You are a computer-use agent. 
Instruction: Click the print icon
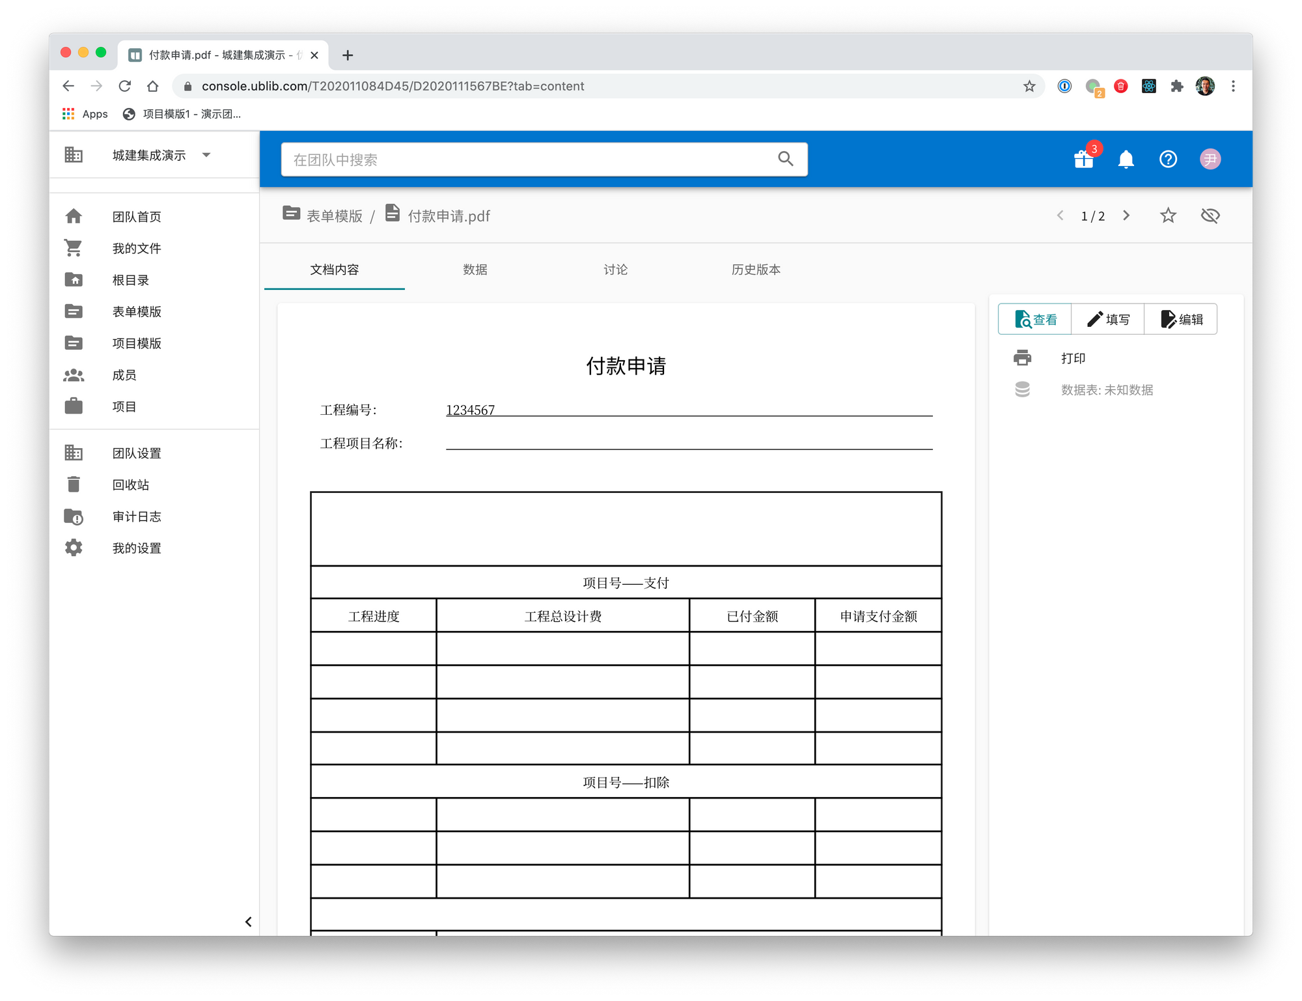pos(1022,358)
